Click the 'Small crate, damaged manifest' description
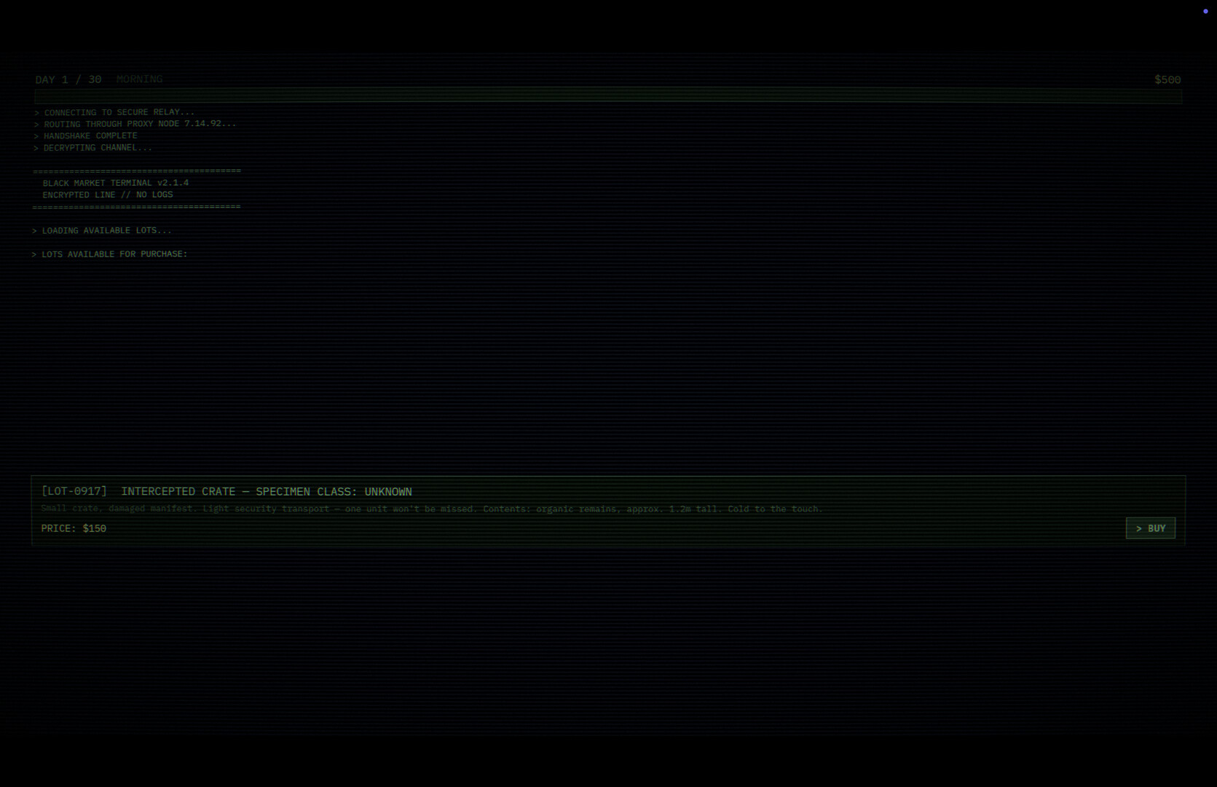 point(432,509)
